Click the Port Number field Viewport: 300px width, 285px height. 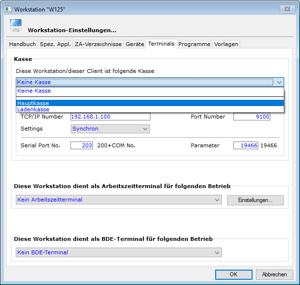coord(252,117)
